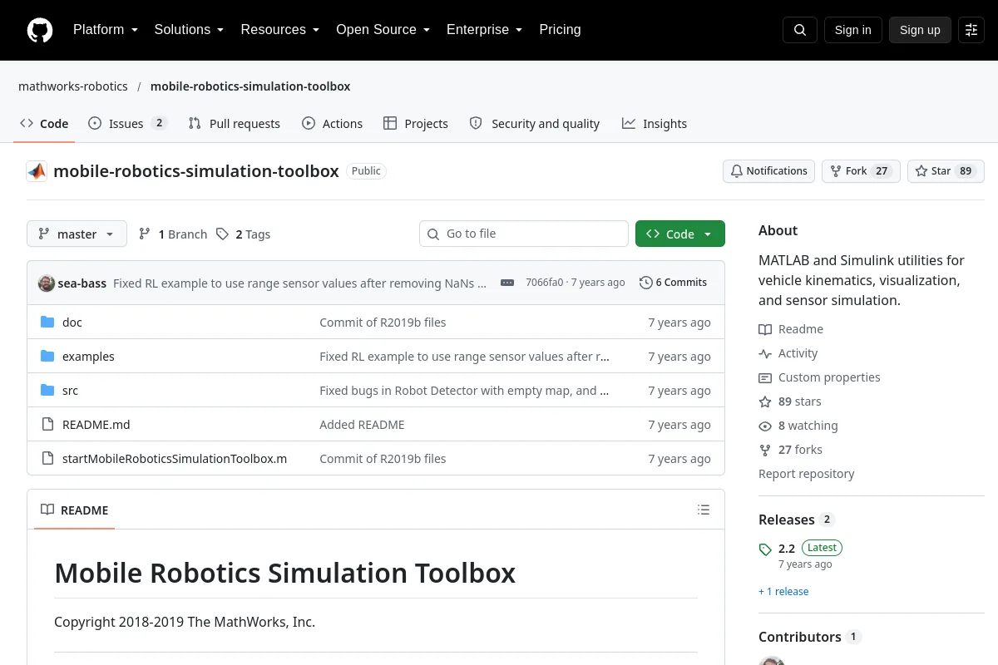Click the sea-bass user avatar
Image resolution: width=998 pixels, height=665 pixels.
47,283
